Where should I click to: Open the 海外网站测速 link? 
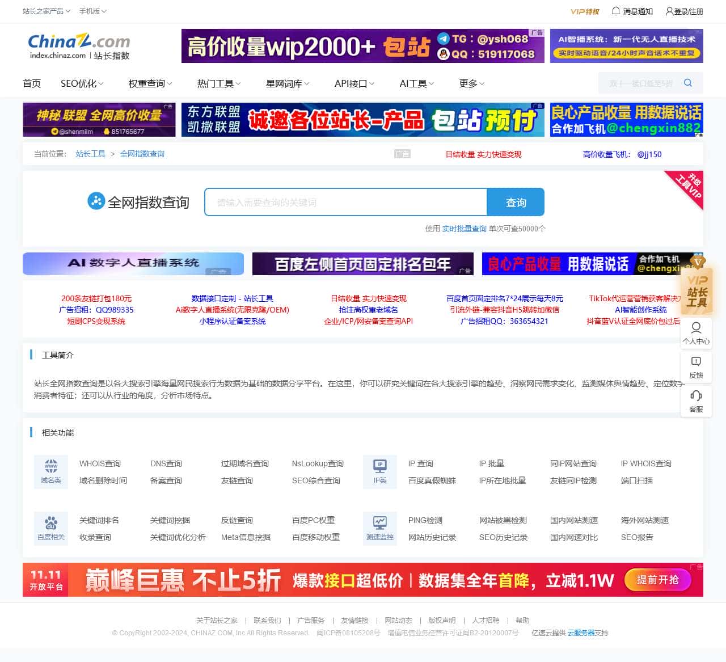click(645, 520)
